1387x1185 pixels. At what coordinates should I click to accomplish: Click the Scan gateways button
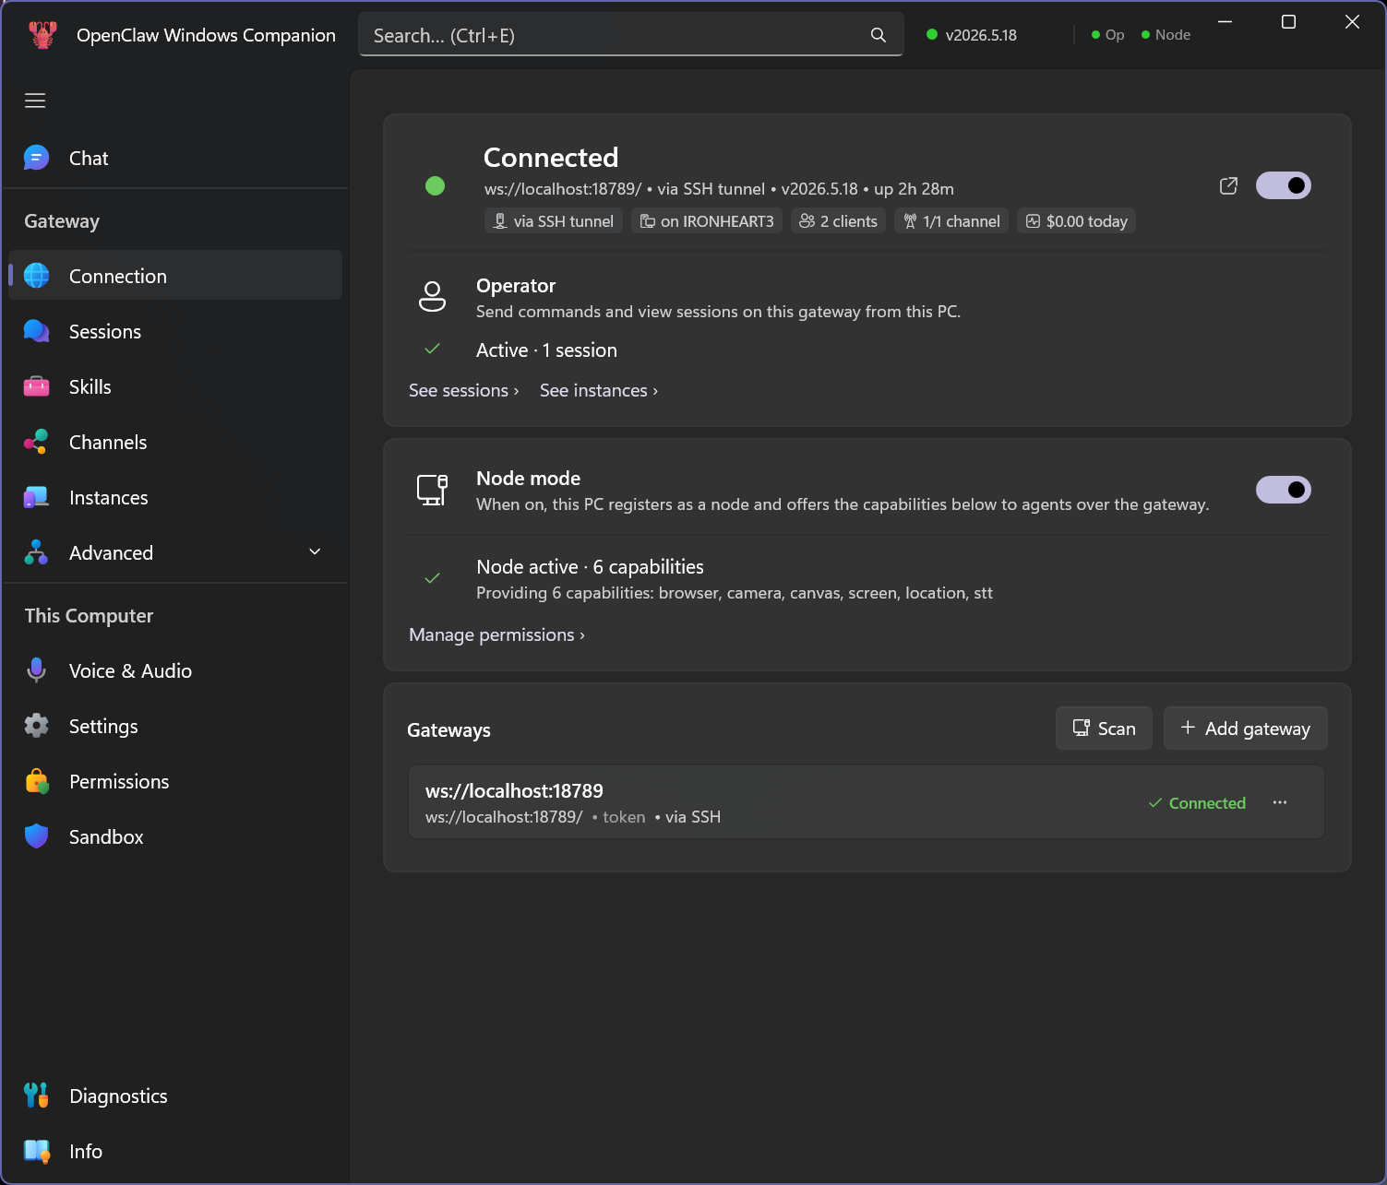[x=1104, y=729]
